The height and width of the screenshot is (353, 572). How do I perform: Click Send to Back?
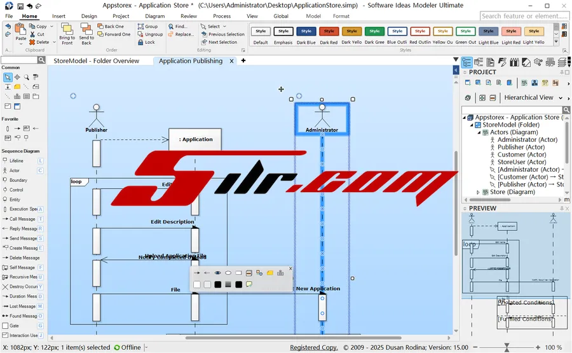(86, 34)
